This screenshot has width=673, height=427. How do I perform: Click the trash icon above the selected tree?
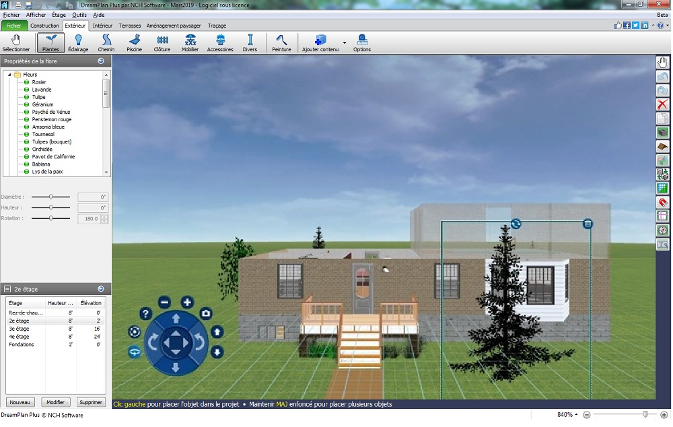[x=588, y=224]
